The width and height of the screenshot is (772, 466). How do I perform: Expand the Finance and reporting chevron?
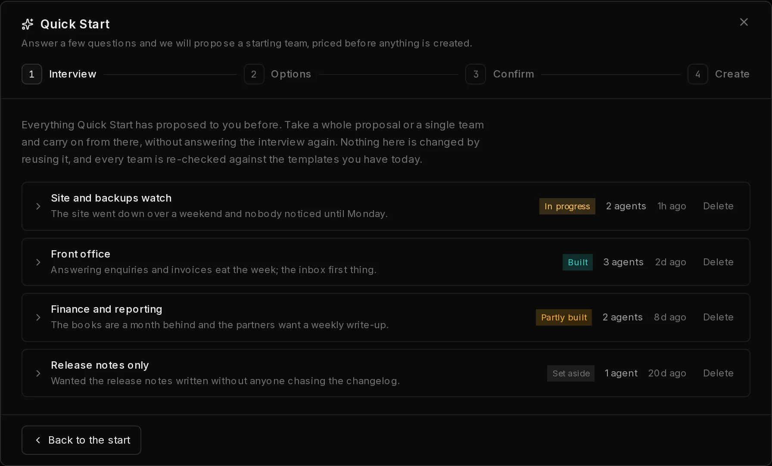coord(38,317)
